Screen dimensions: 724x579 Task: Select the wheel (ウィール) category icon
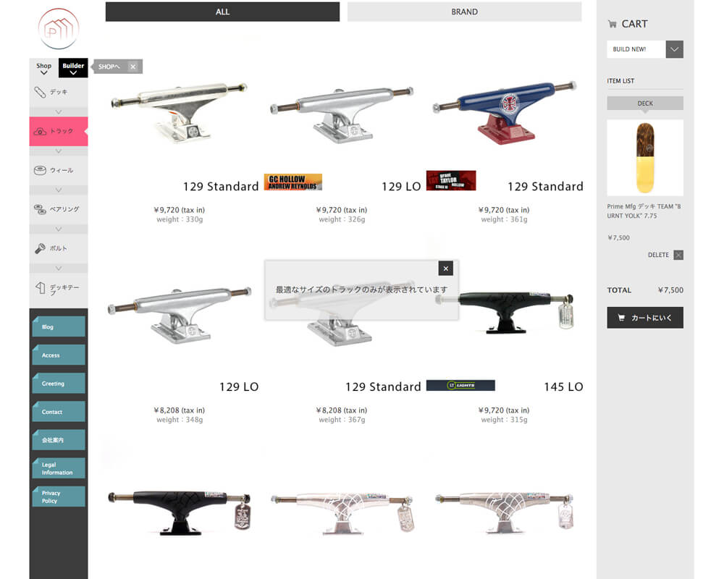pos(40,170)
